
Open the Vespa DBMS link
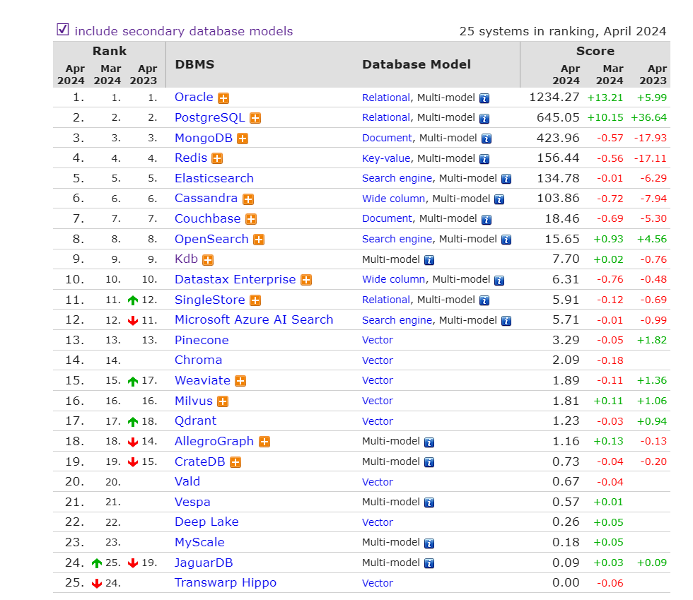pyautogui.click(x=192, y=502)
